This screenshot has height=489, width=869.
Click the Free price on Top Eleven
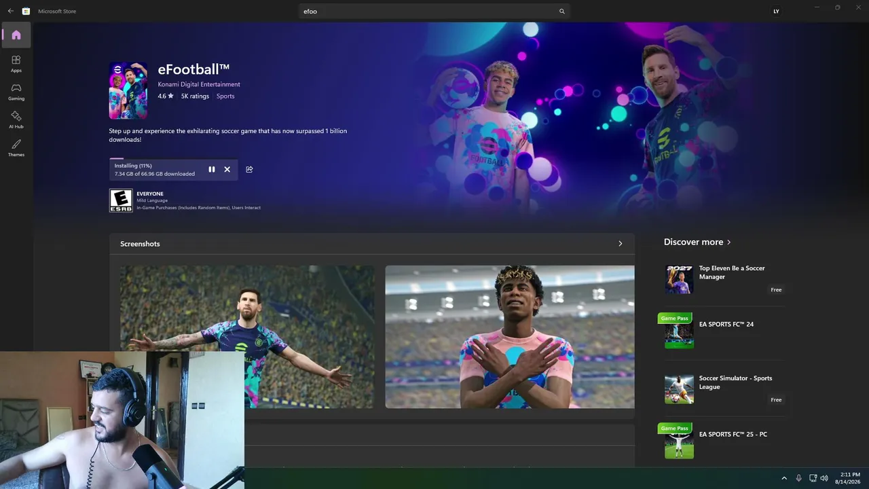(776, 290)
